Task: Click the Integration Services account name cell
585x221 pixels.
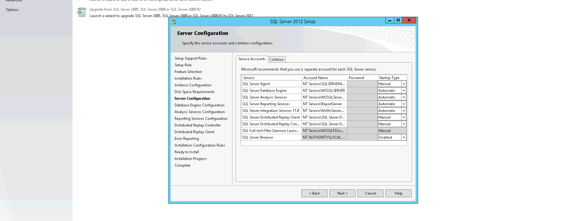Action: coord(324,110)
